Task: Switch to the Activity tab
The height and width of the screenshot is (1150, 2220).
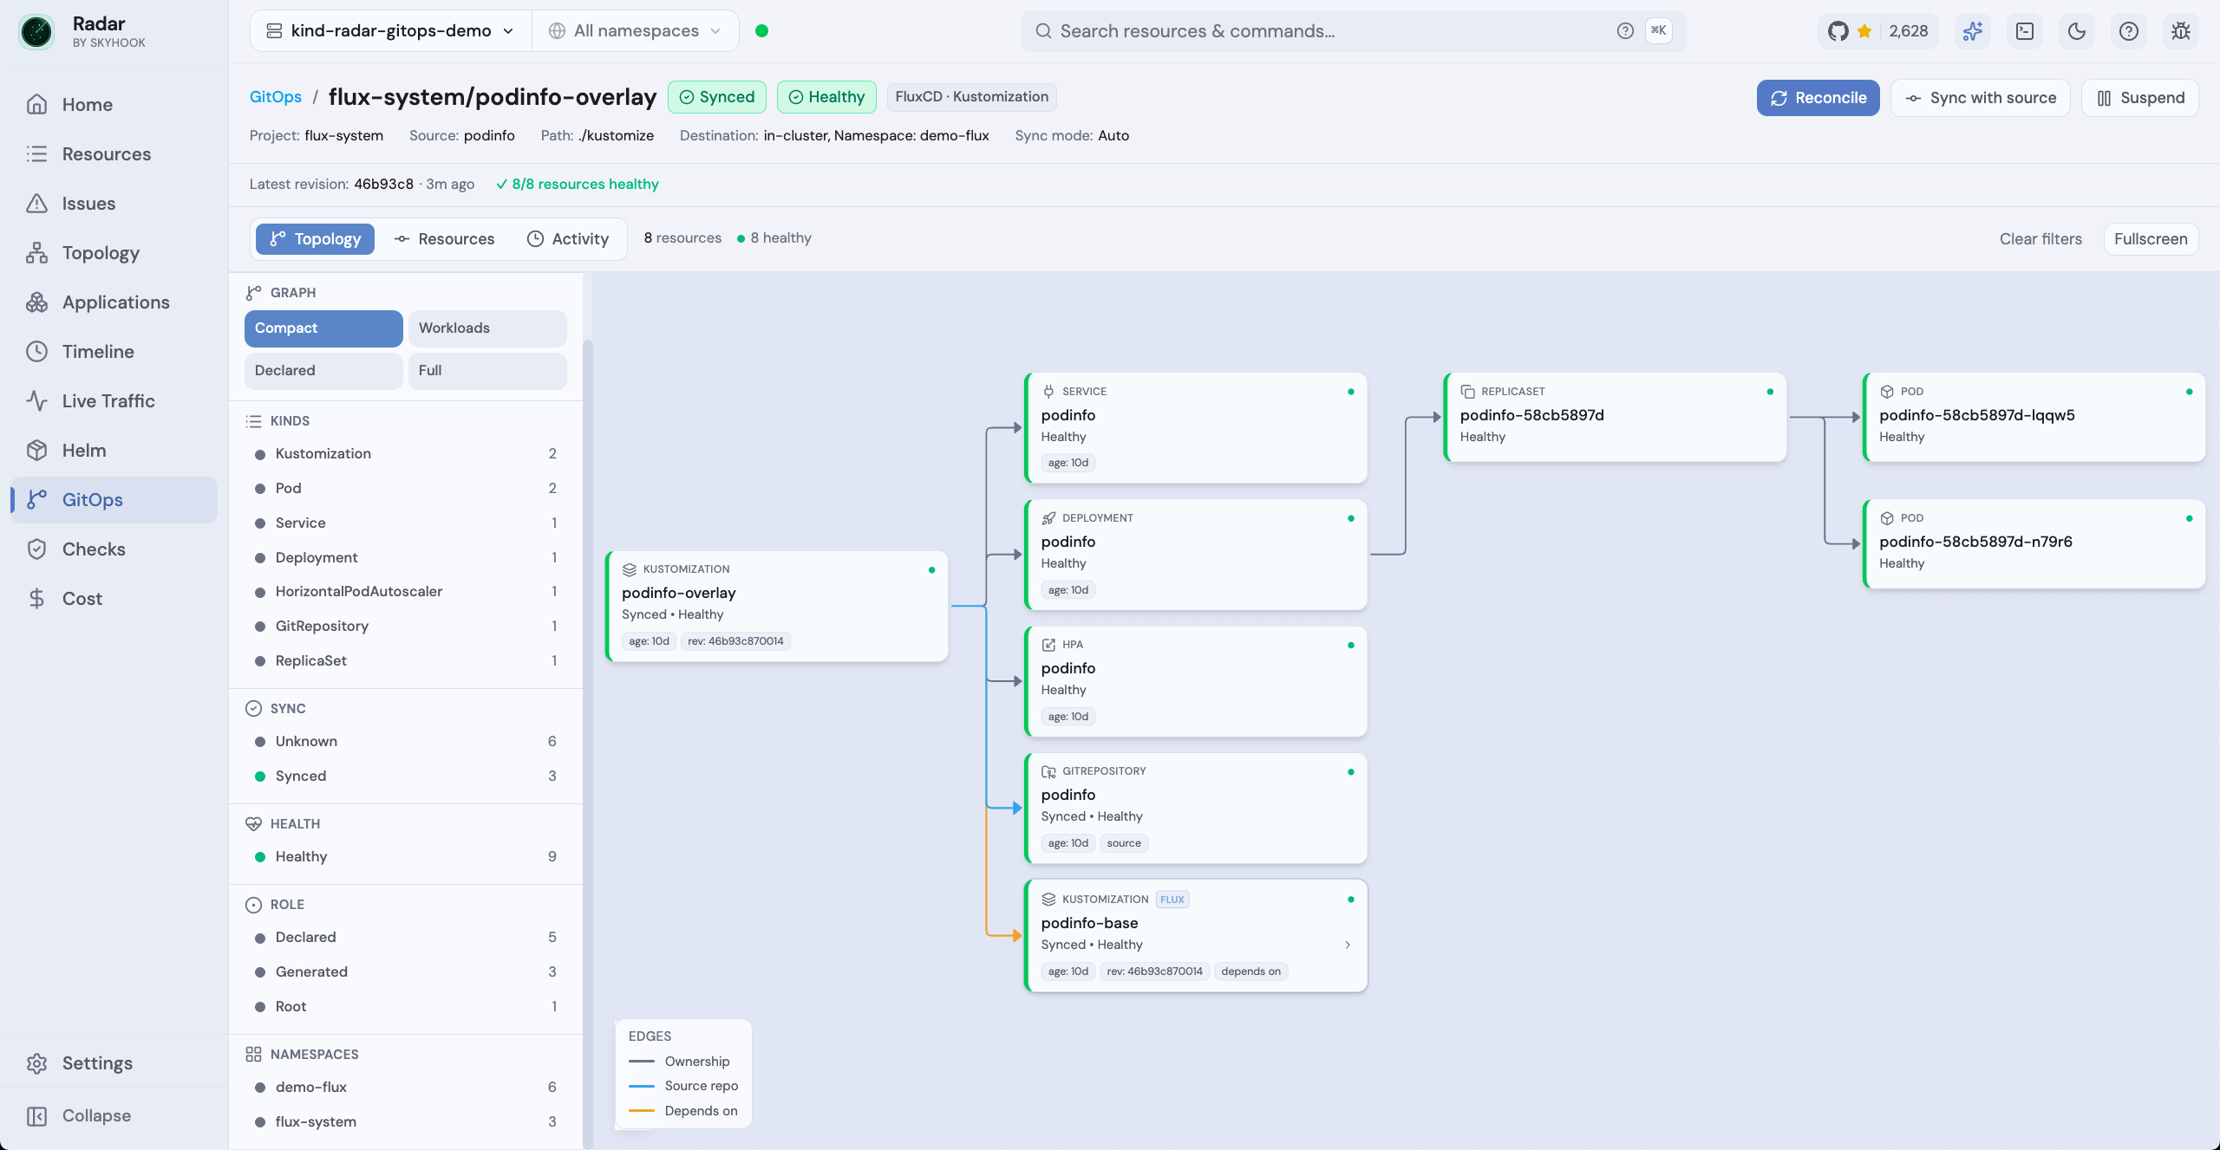Action: click(x=568, y=239)
